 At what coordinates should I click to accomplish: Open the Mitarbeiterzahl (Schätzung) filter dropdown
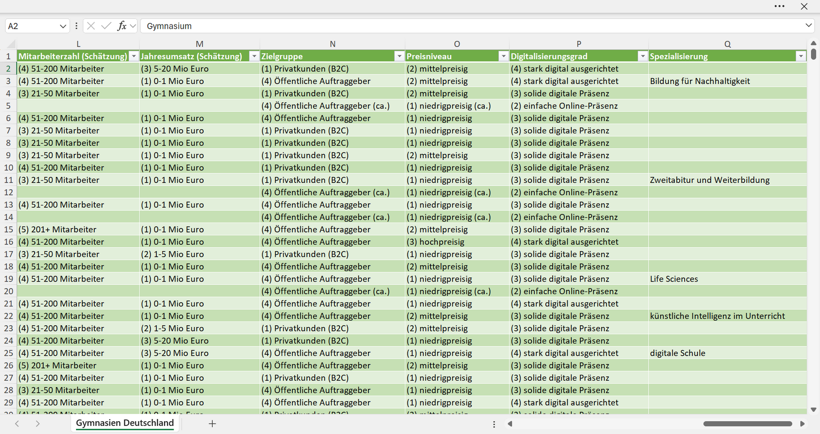coord(133,56)
